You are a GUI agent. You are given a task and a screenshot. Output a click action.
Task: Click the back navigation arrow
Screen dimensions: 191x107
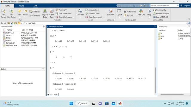2,23
